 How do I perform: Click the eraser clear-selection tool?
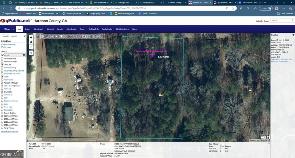pos(56,36)
